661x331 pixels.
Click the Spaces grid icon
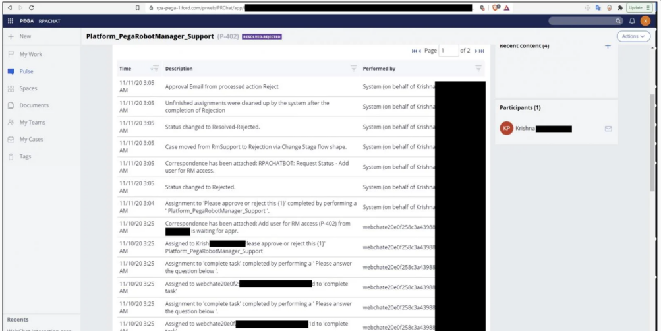(x=11, y=88)
